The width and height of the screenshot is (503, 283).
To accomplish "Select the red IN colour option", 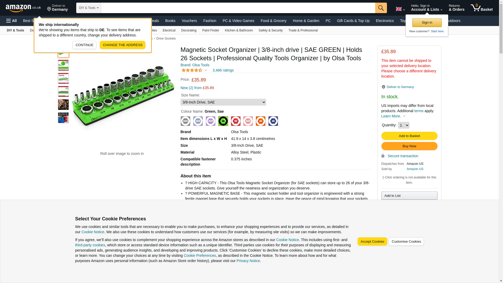I will pyautogui.click(x=236, y=121).
